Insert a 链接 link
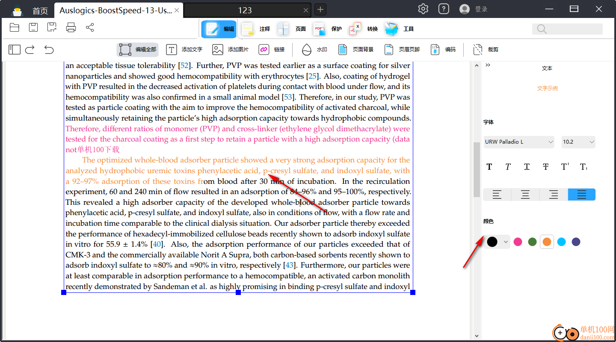The image size is (616, 342). (272, 50)
